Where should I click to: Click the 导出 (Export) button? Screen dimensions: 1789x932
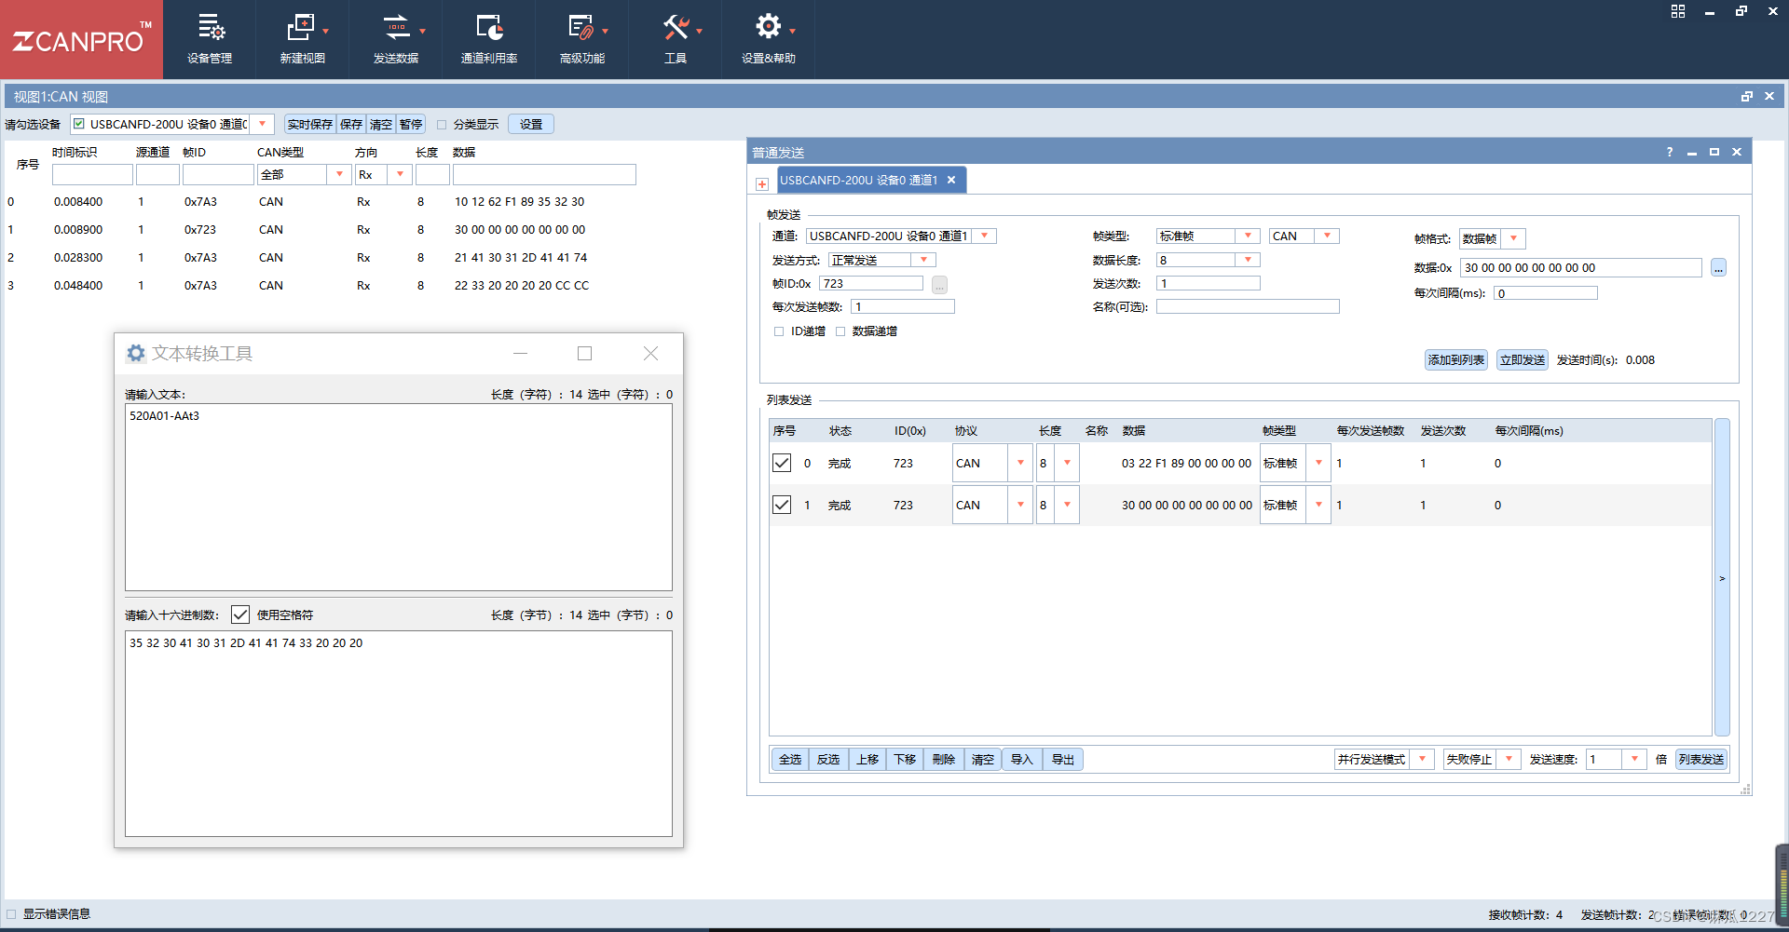tap(1061, 759)
